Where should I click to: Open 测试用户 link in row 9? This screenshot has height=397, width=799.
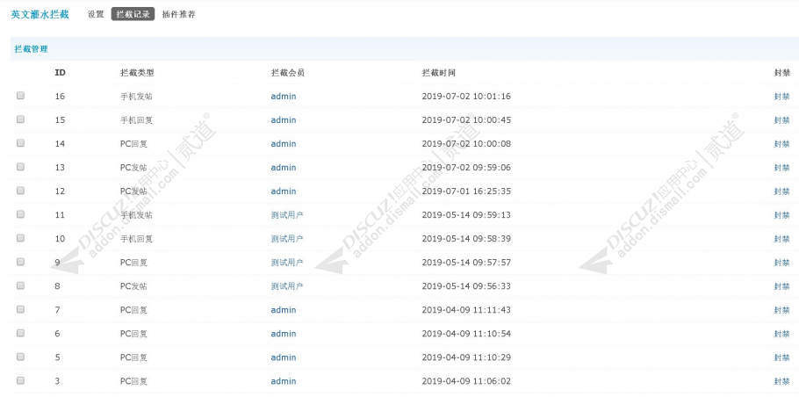click(287, 263)
